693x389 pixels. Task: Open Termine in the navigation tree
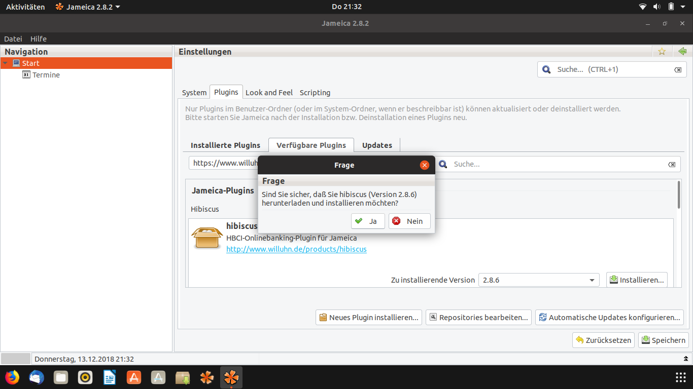pos(46,75)
